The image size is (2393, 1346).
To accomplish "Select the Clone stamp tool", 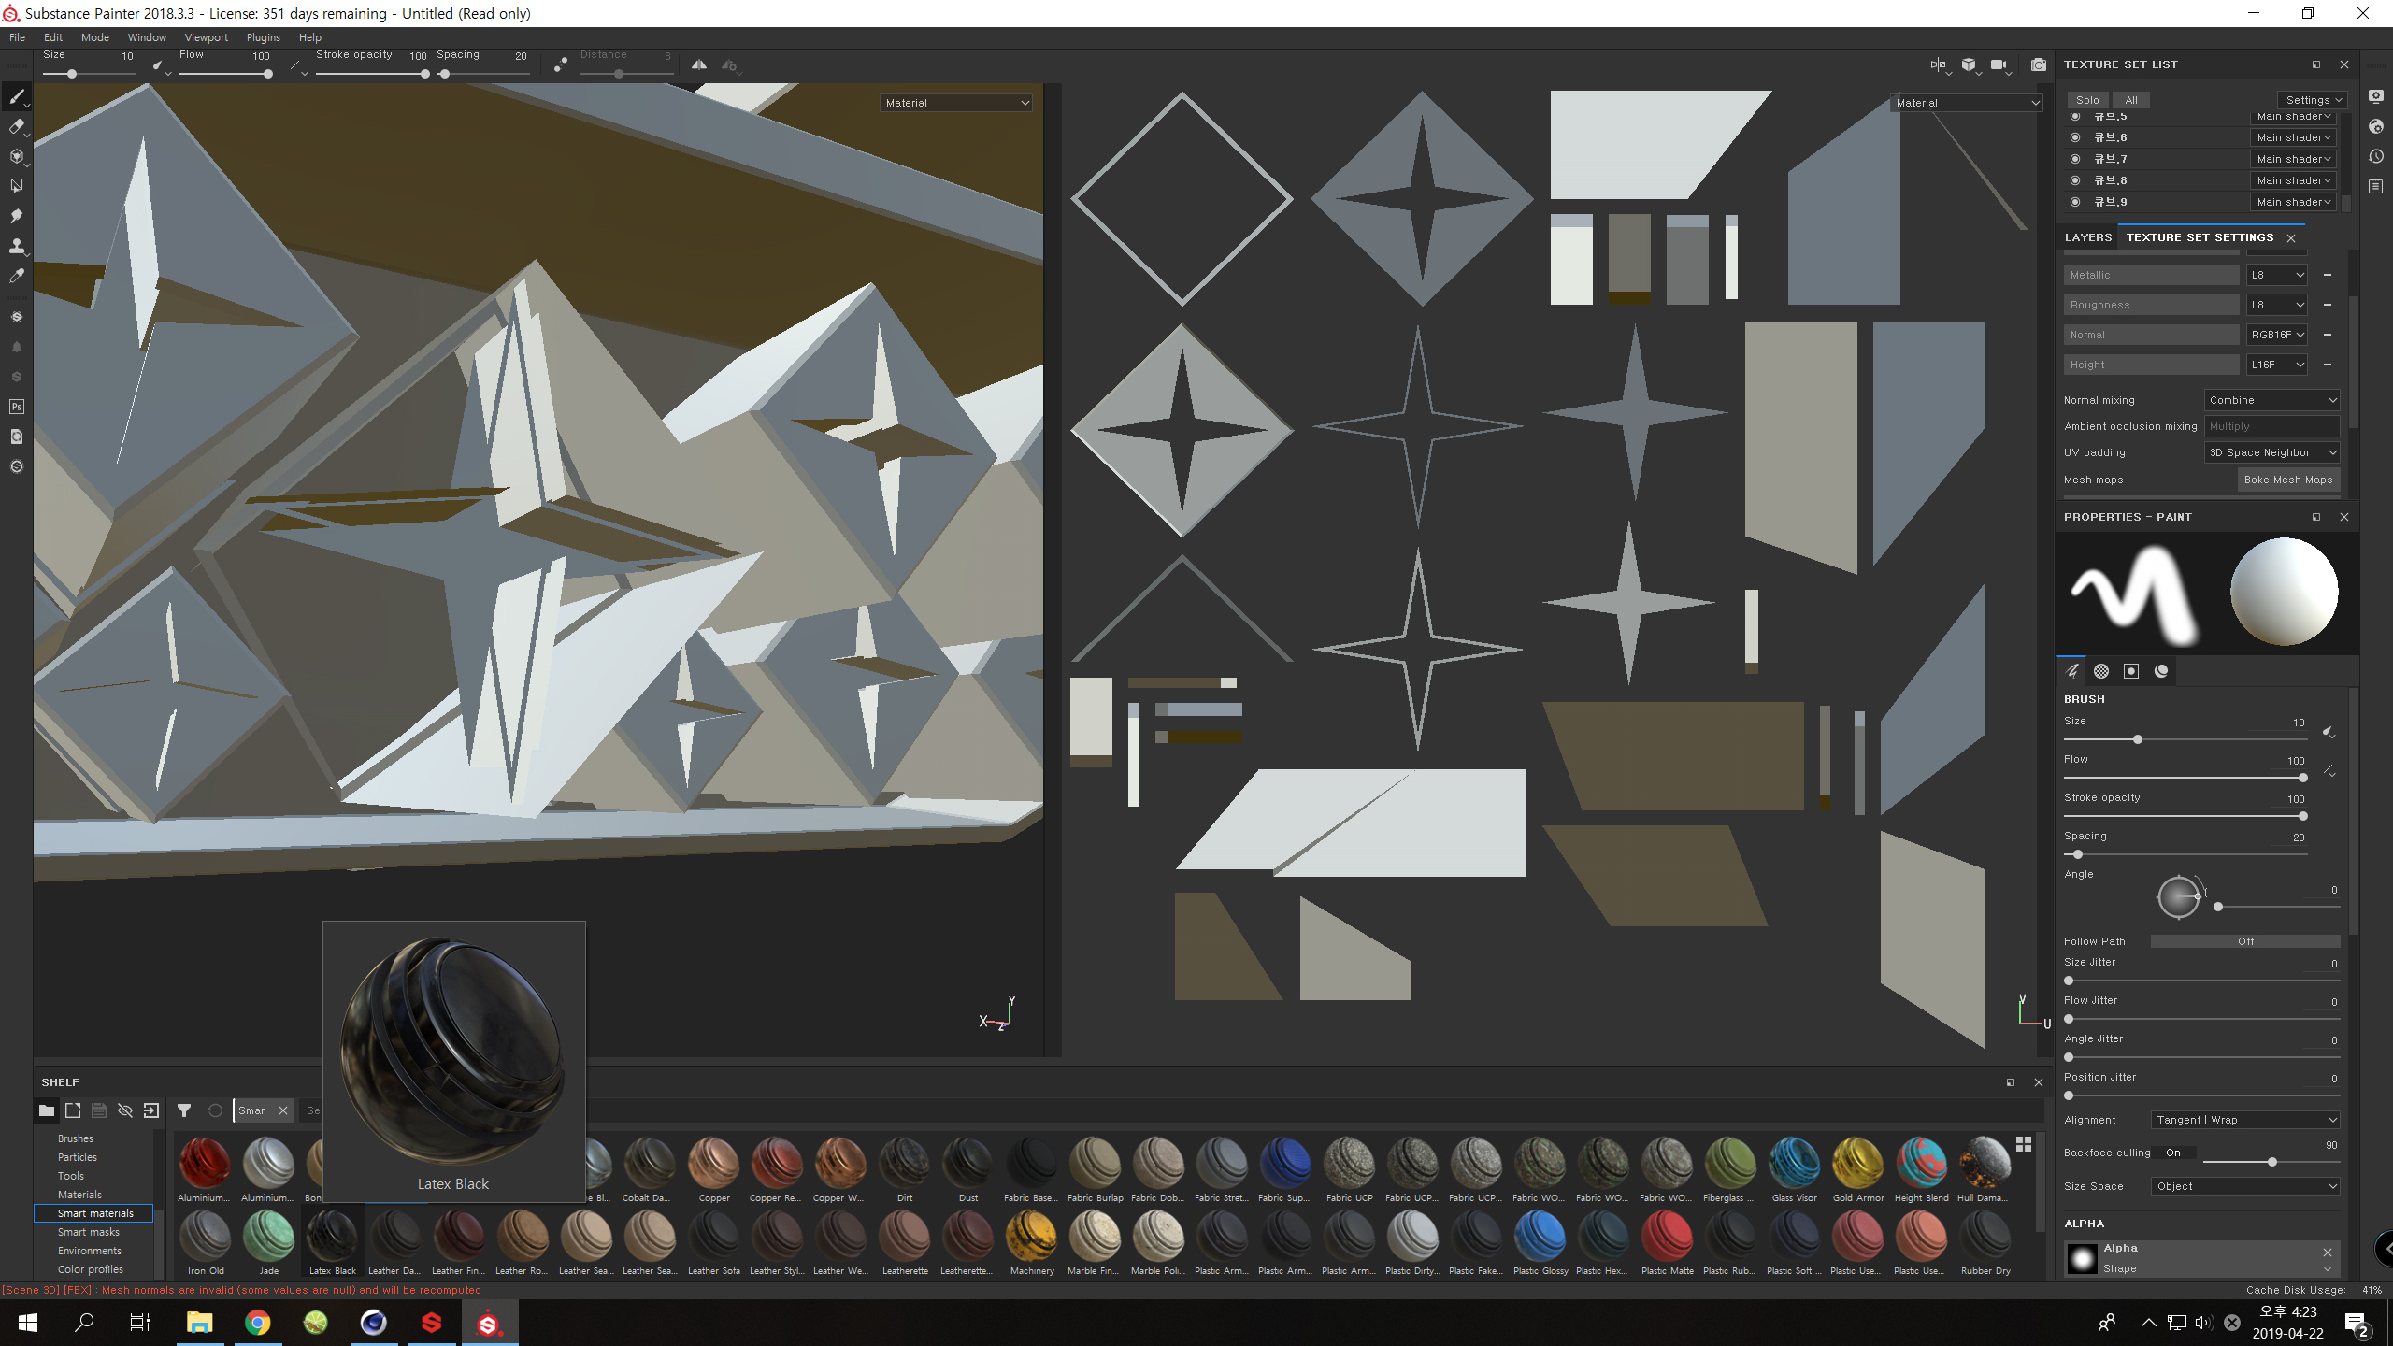I will 17,246.
